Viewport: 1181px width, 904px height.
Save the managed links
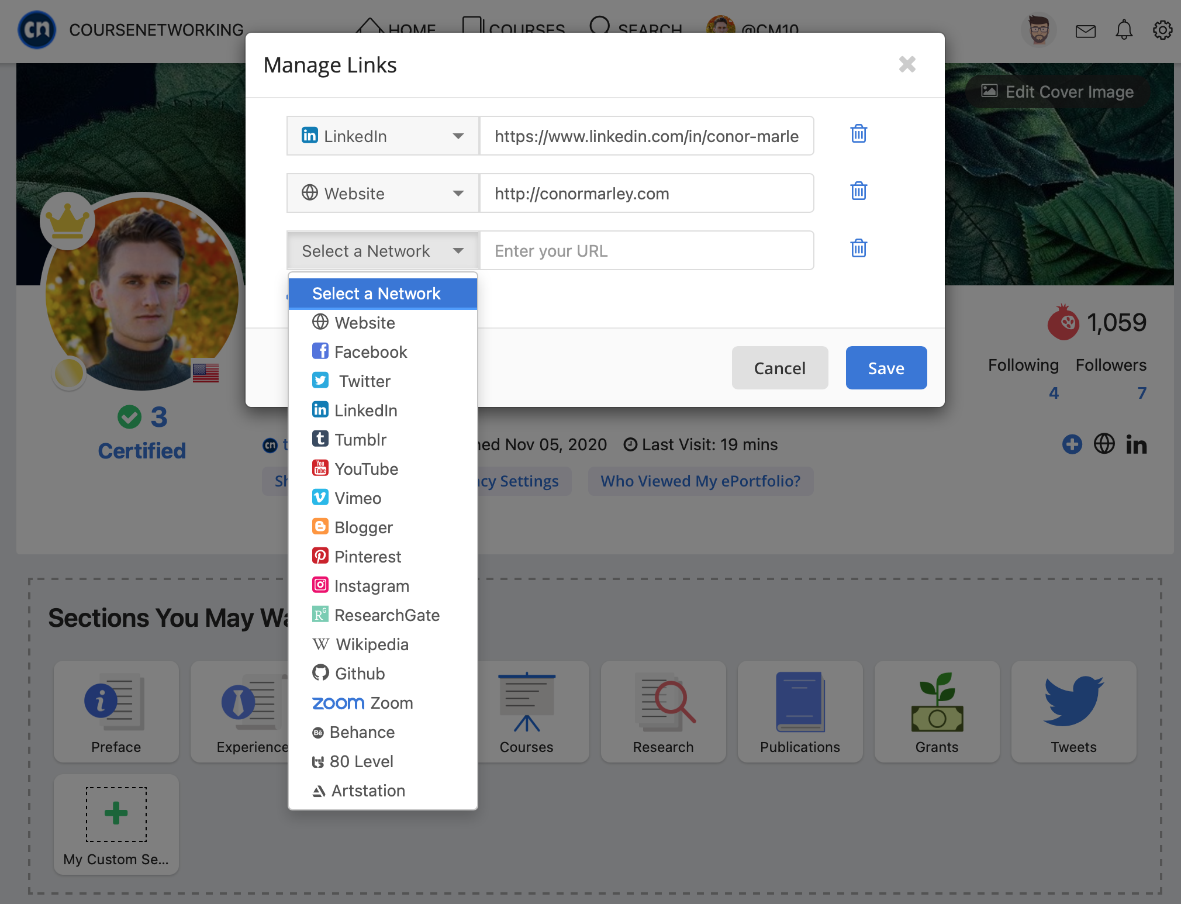(886, 368)
